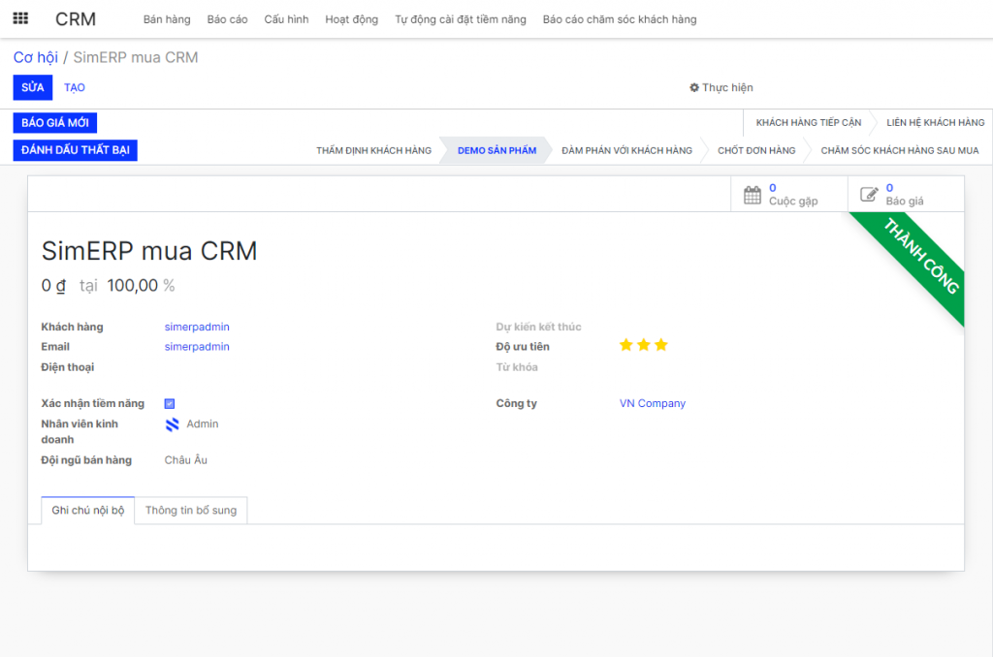The width and height of the screenshot is (993, 657).
Task: Click the Dự kiến kết thúc label
Action: tap(538, 327)
